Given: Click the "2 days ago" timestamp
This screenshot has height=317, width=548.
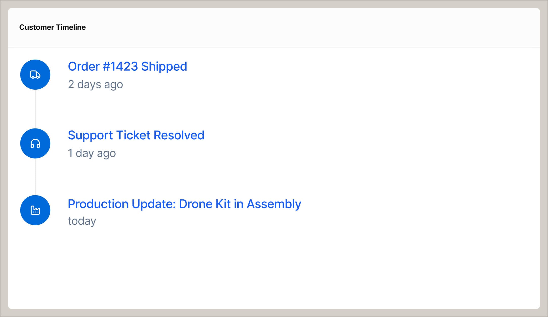Looking at the screenshot, I should [x=95, y=85].
